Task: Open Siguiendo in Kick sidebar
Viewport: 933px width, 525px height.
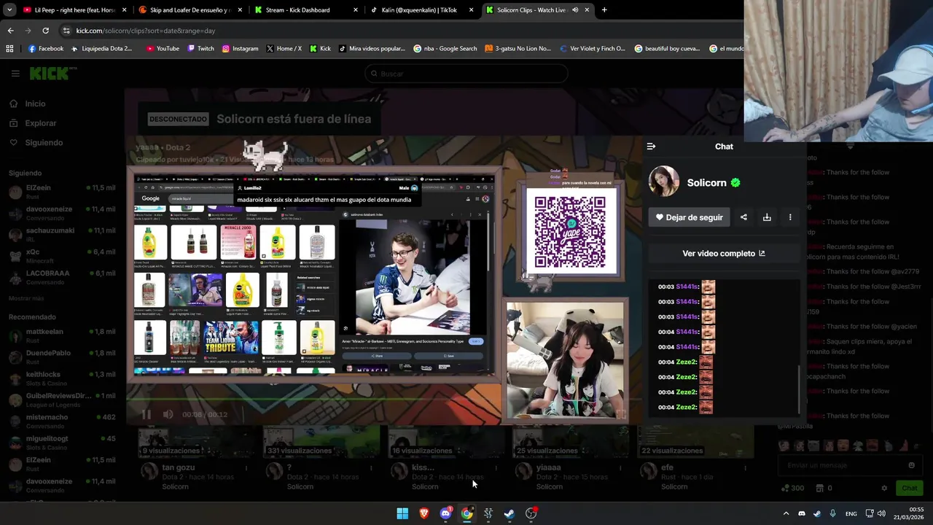Action: (36, 143)
